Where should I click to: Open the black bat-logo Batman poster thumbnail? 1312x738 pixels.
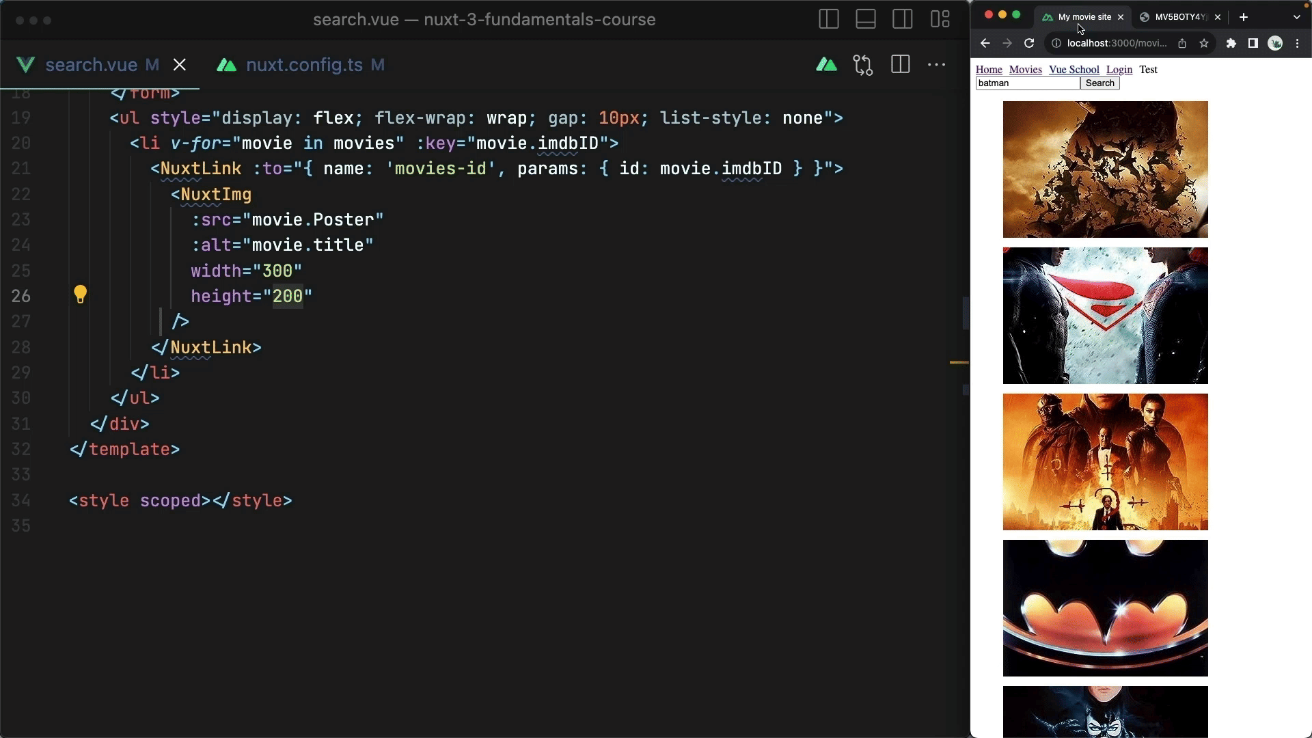[x=1106, y=608]
